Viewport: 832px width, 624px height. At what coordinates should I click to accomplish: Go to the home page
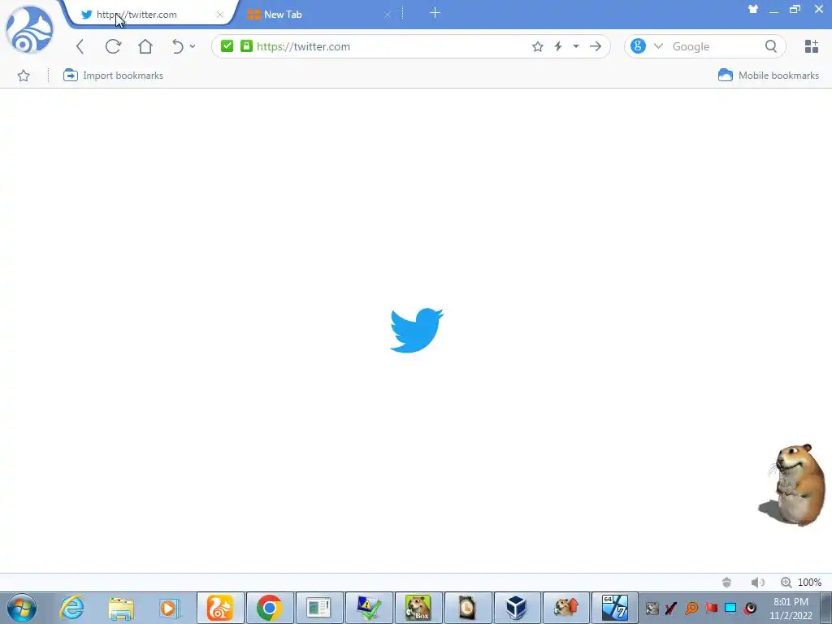click(145, 46)
